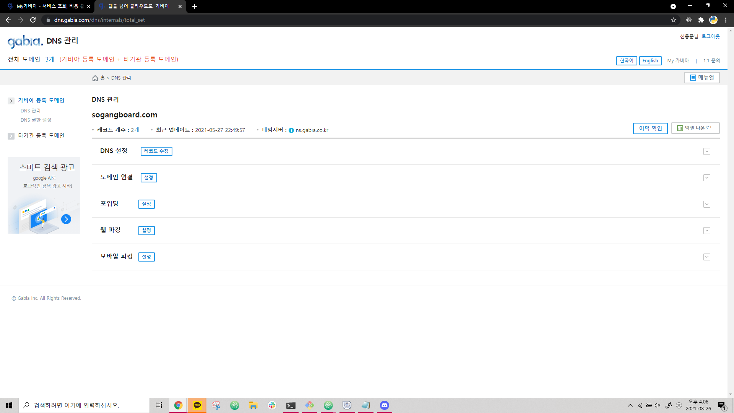Bookmark this page with star icon

[674, 20]
